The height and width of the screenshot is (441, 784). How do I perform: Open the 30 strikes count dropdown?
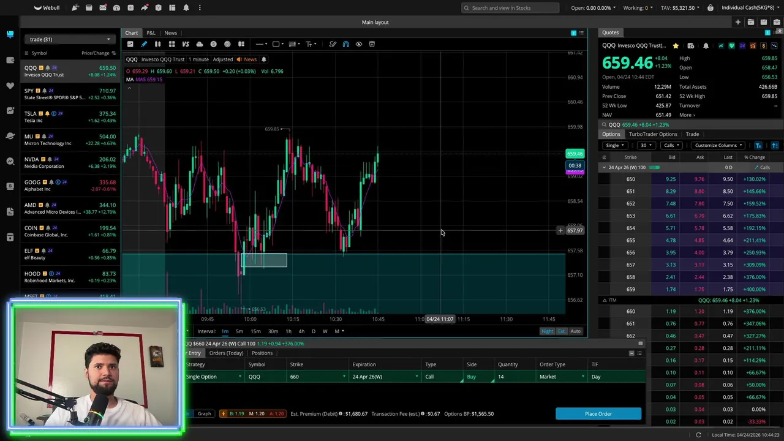click(646, 145)
